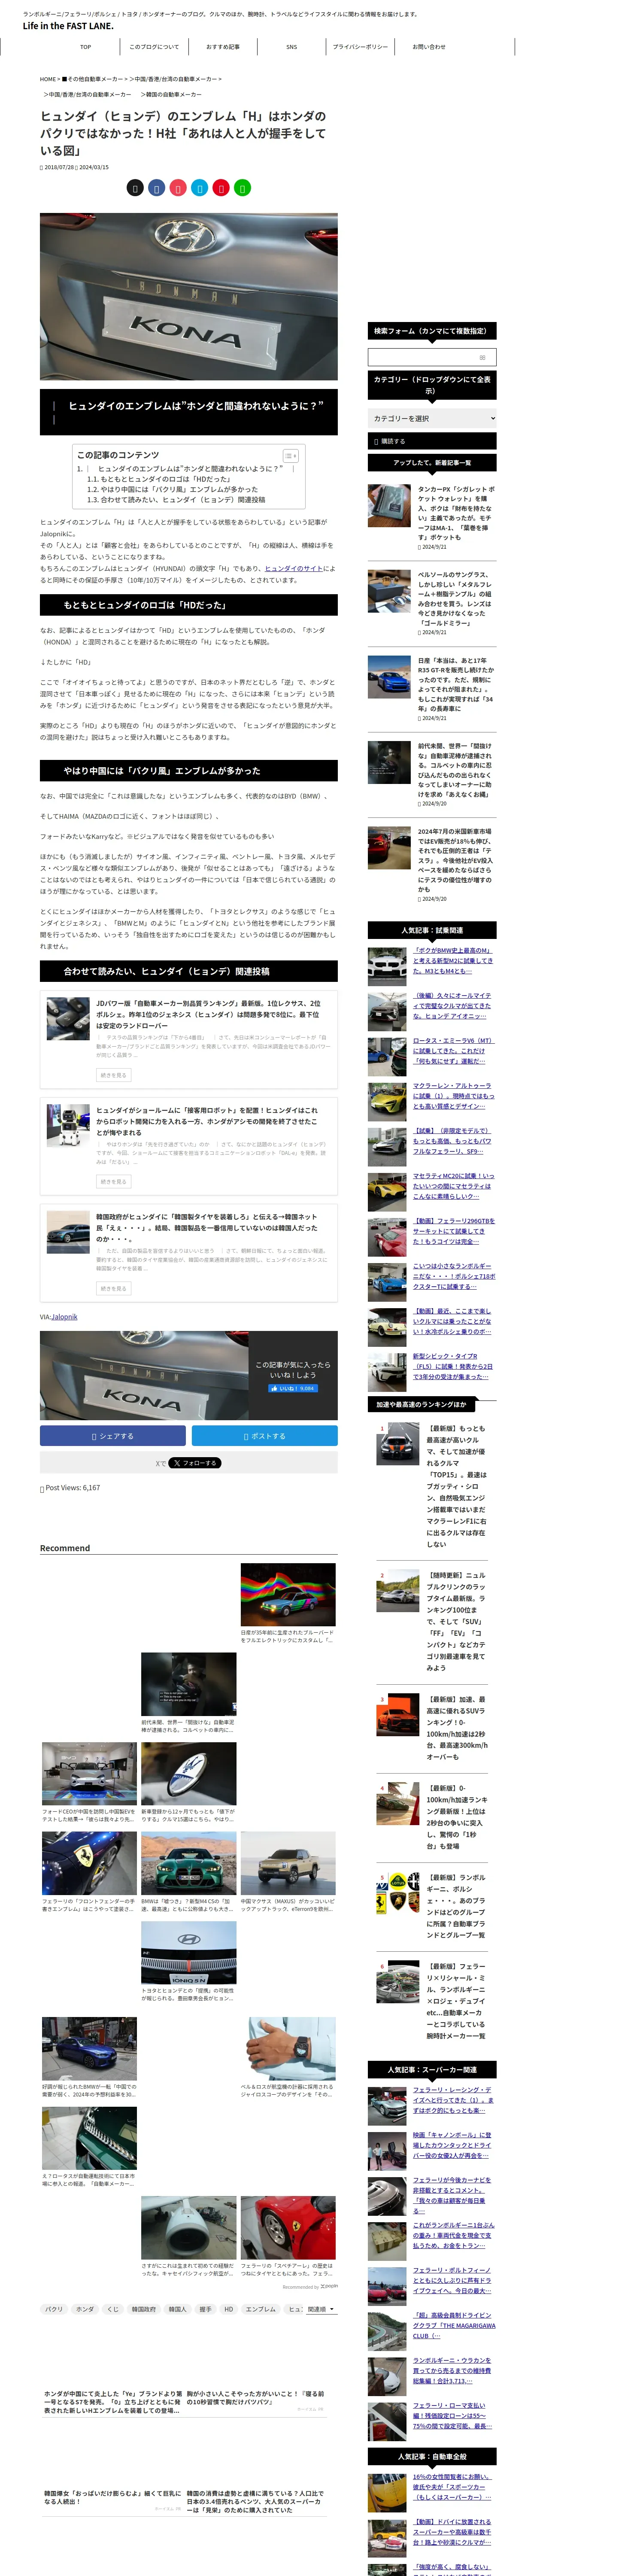Open 日産 R35 GT-R sidebar article
The image size is (634, 2576).
(x=455, y=685)
